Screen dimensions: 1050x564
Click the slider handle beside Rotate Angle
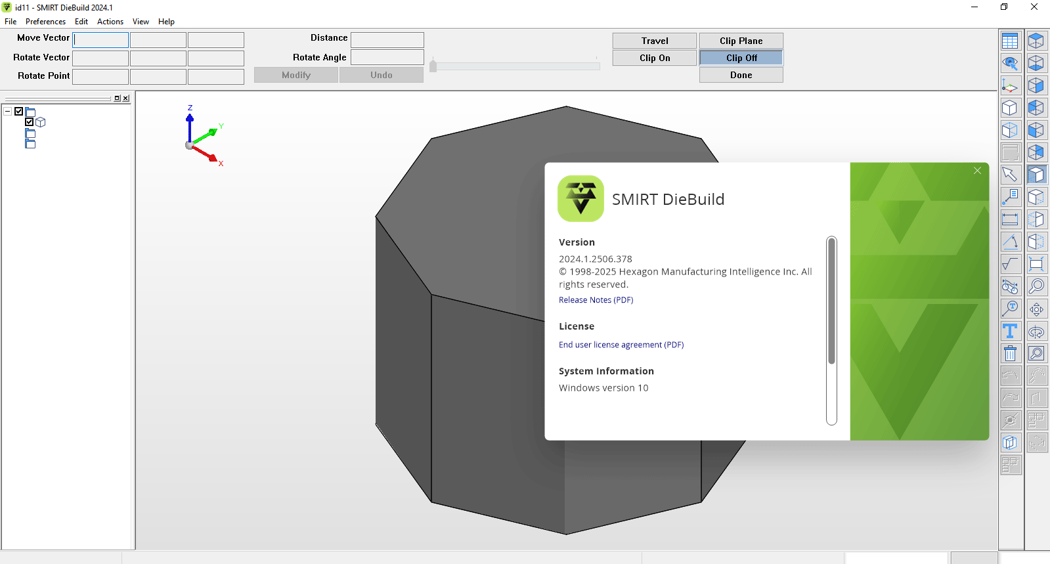click(x=433, y=66)
